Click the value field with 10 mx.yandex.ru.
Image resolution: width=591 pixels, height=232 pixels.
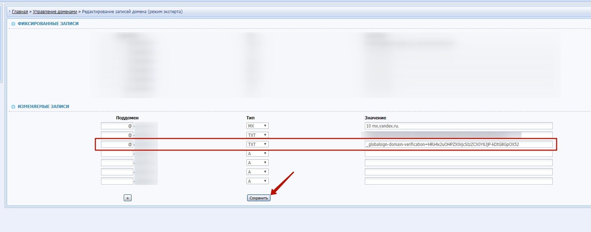[458, 126]
